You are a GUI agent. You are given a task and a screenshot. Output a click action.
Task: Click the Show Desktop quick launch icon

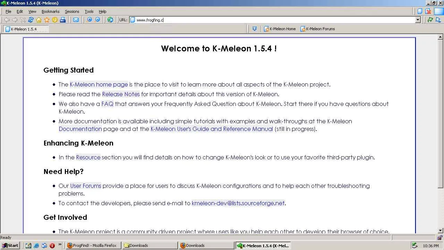(28, 245)
